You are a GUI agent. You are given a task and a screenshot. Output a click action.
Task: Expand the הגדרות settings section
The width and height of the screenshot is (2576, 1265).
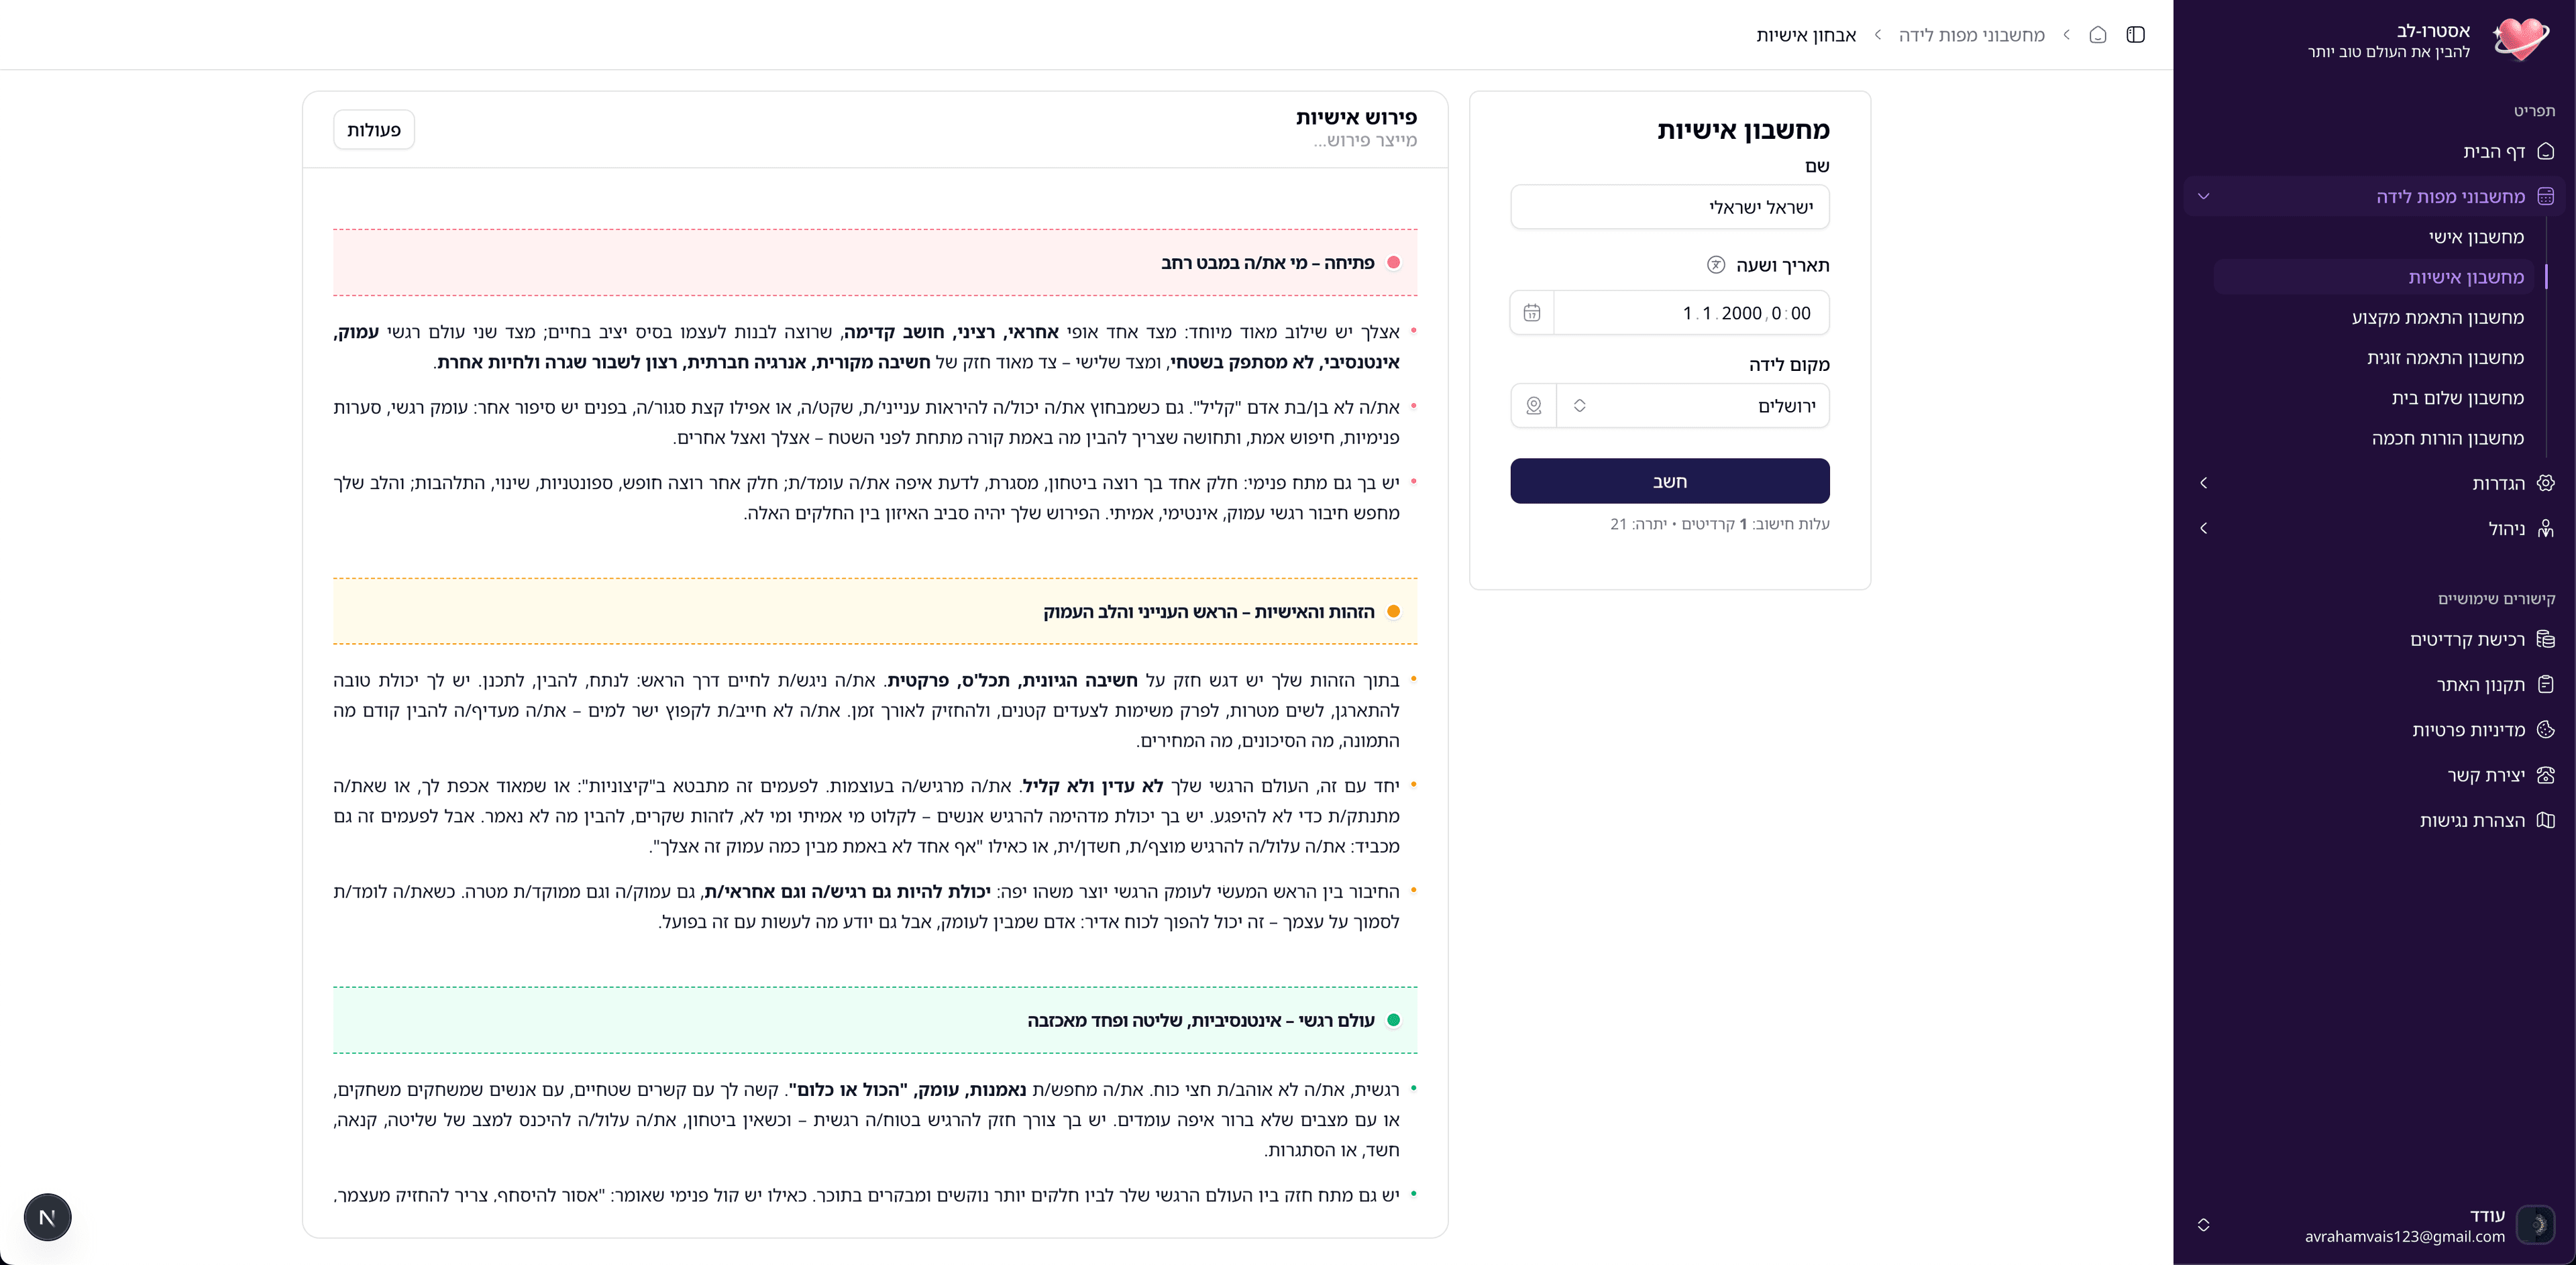coord(2203,483)
